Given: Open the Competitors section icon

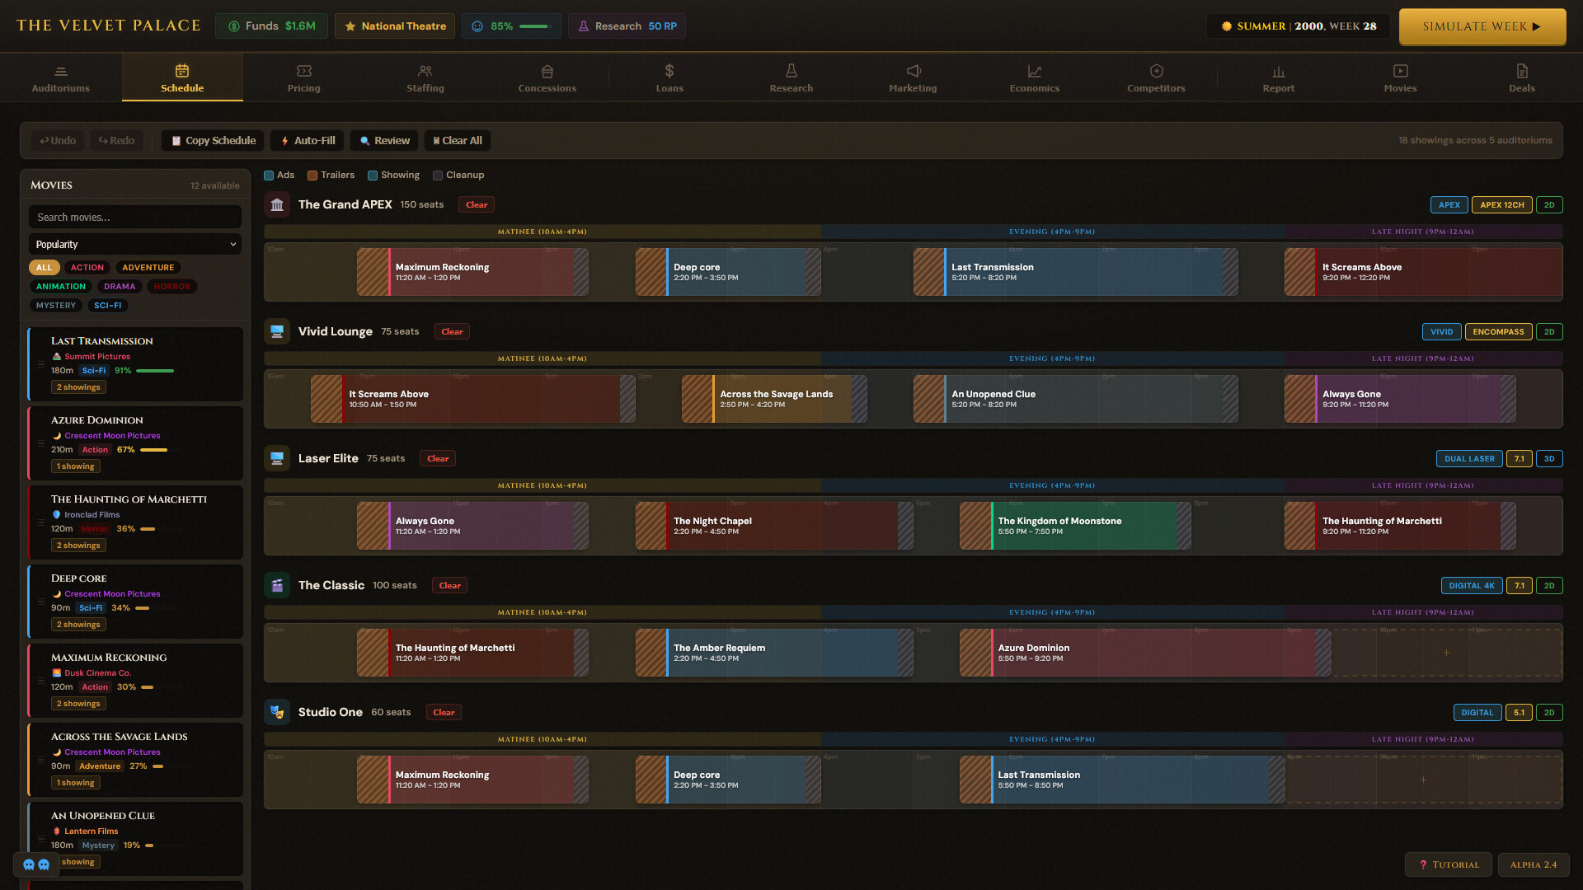Looking at the screenshot, I should (x=1156, y=71).
